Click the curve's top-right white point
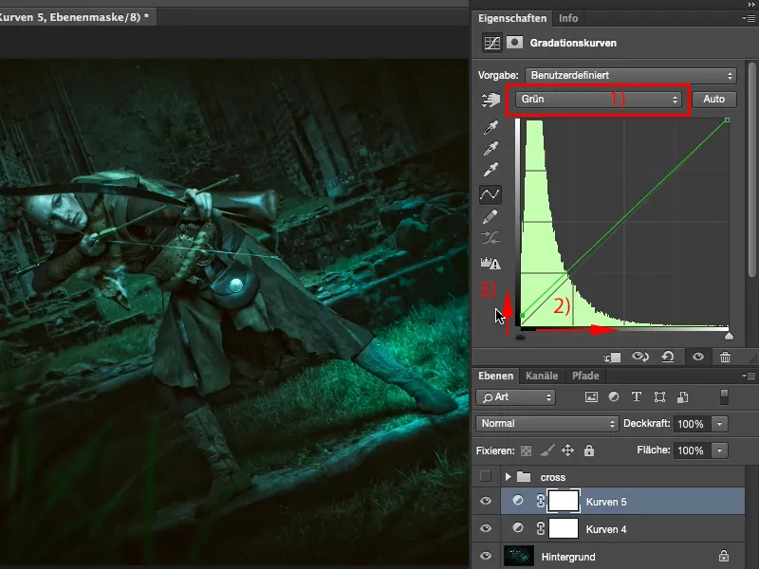Viewport: 759px width, 569px height. [x=727, y=119]
